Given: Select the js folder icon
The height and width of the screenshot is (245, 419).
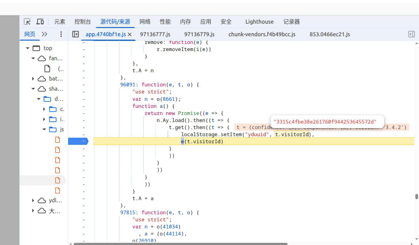Looking at the screenshot, I should [53, 130].
